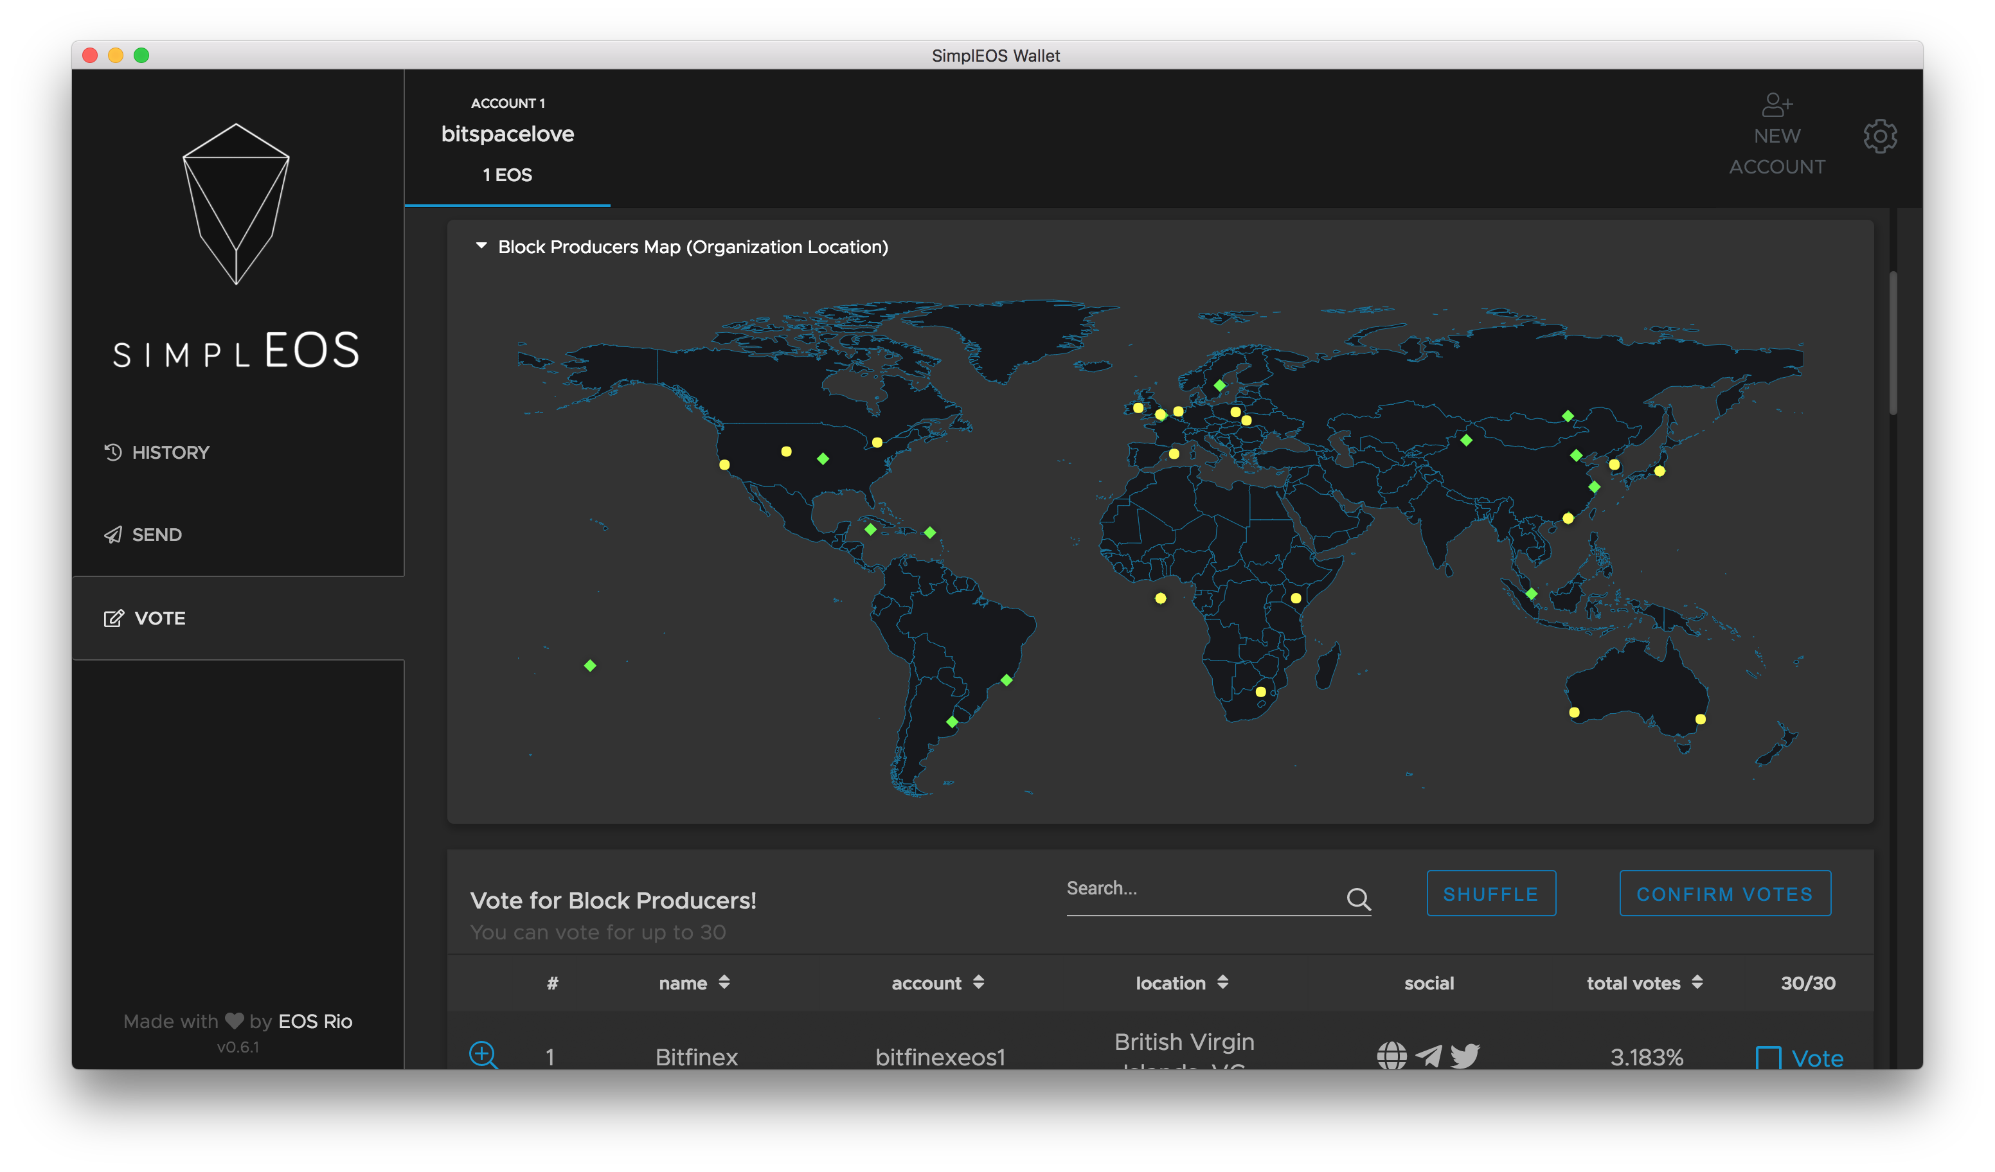The height and width of the screenshot is (1172, 1995).
Task: Click the History clock icon
Action: (113, 452)
